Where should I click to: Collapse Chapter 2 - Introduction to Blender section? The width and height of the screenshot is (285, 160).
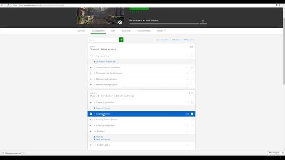coord(142,95)
